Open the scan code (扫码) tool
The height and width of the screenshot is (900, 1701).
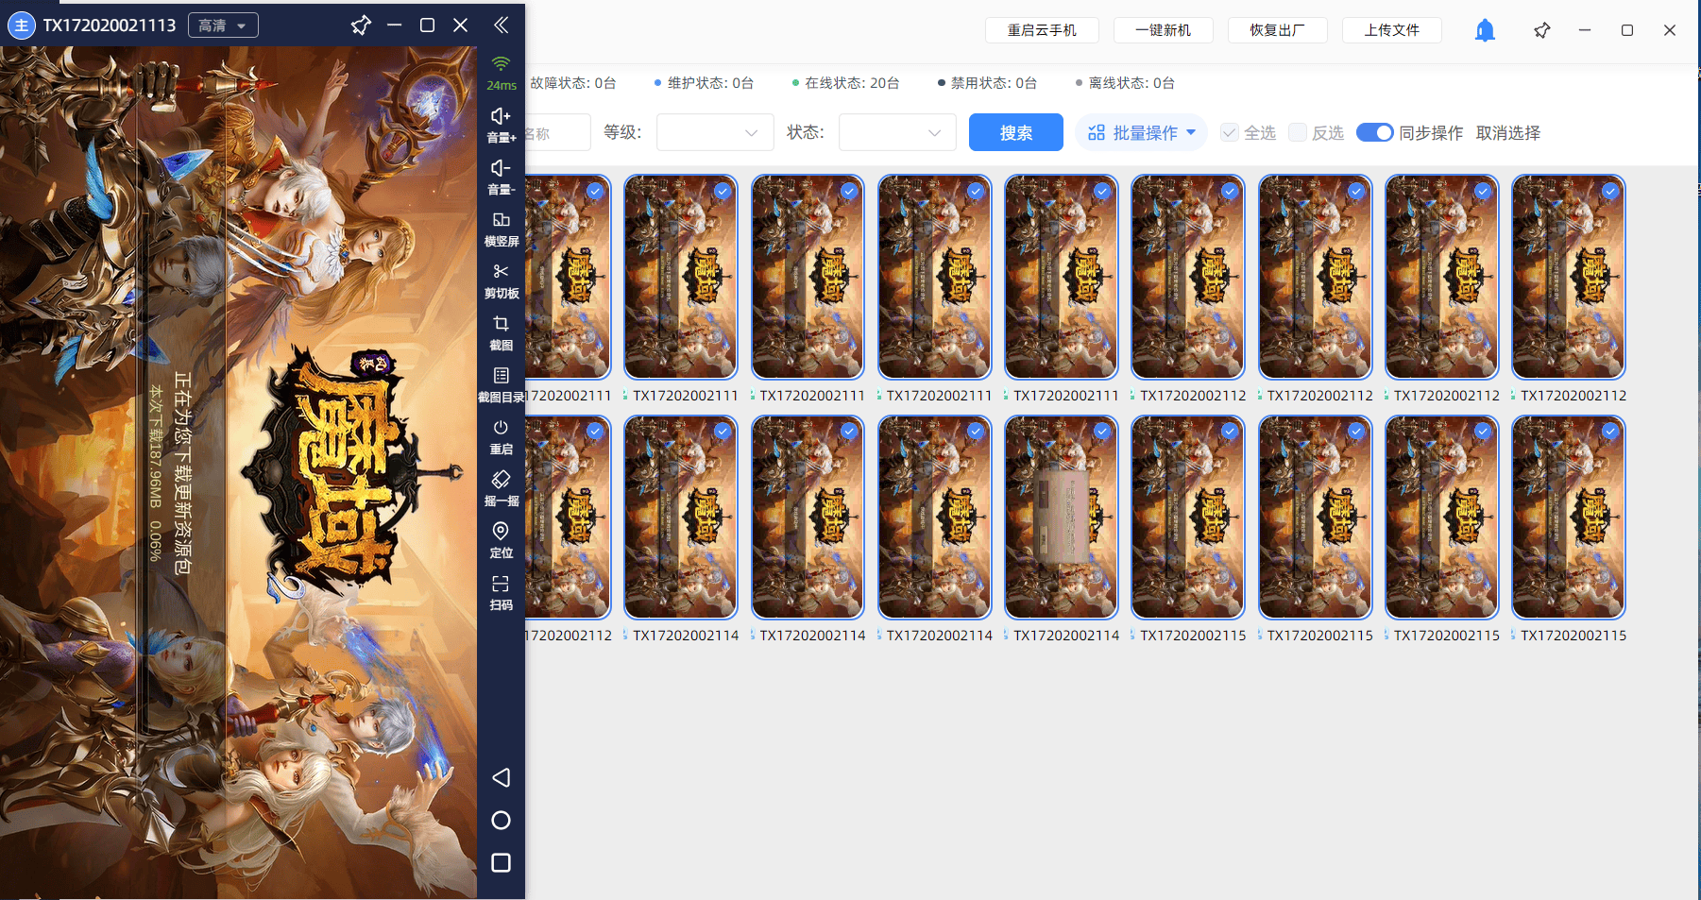501,584
